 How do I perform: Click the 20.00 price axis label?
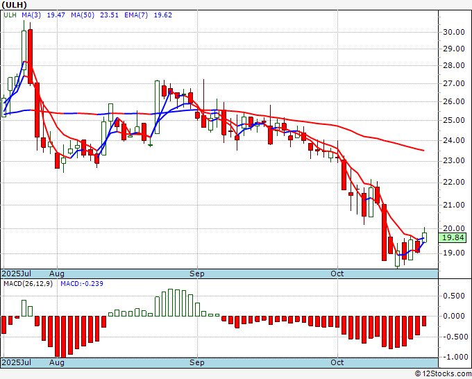coord(454,228)
